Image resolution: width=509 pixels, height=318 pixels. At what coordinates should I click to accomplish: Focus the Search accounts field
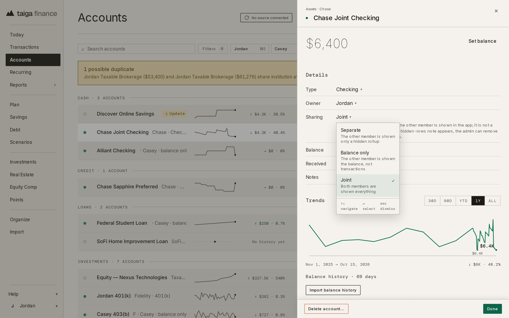pyautogui.click(x=136, y=49)
